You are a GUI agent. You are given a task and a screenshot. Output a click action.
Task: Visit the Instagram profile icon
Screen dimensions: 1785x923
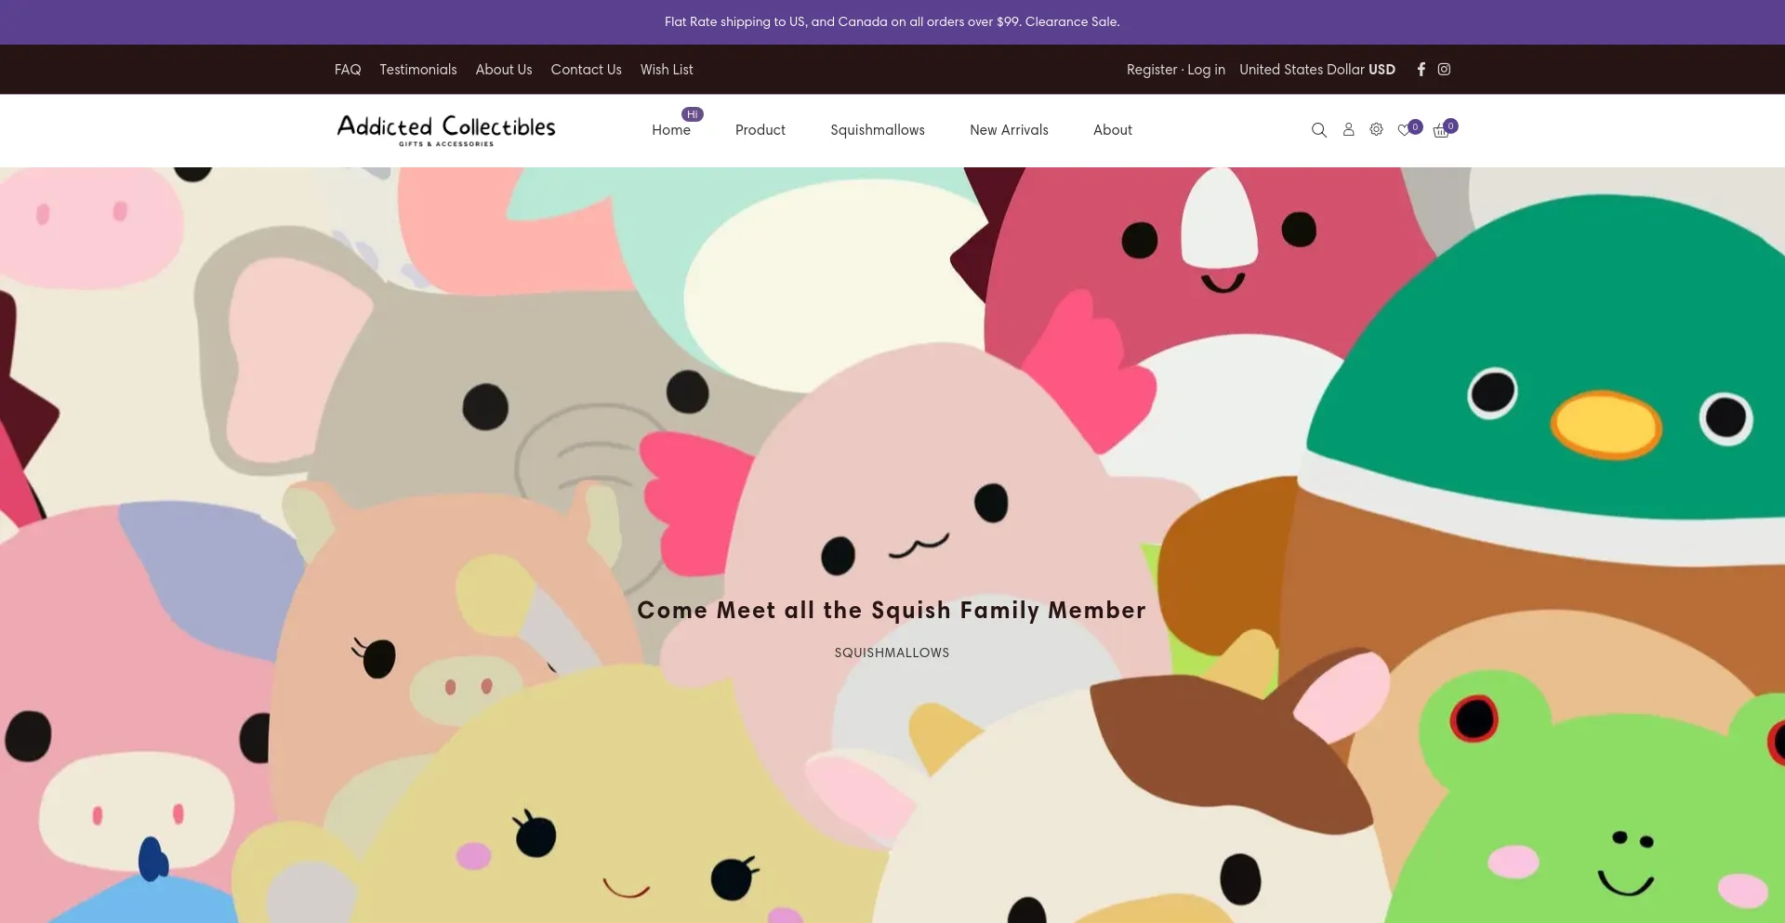pos(1444,70)
